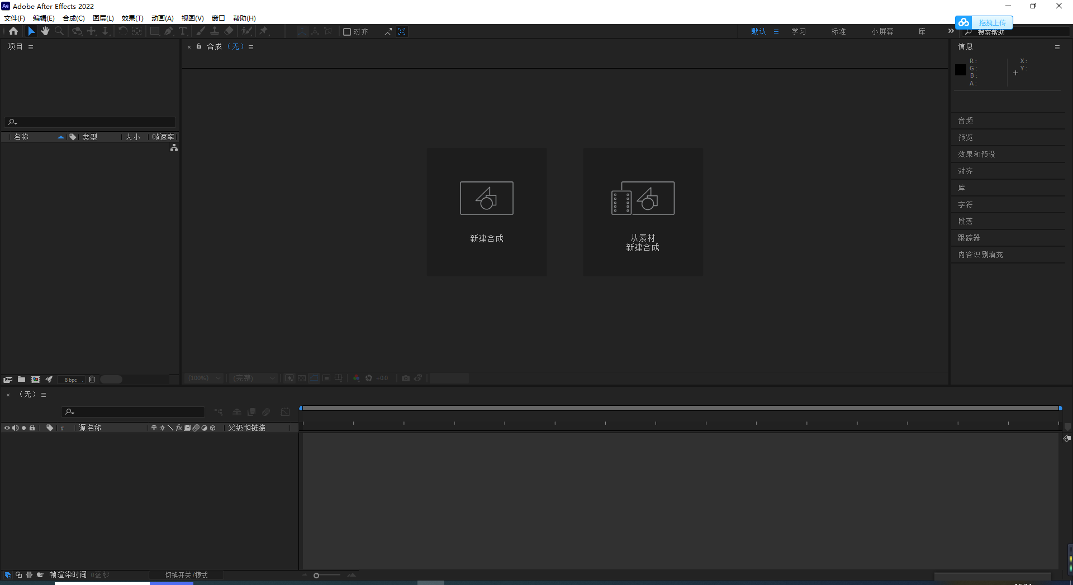Click the 切换开关/模式 button
This screenshot has width=1073, height=585.
coord(186,575)
